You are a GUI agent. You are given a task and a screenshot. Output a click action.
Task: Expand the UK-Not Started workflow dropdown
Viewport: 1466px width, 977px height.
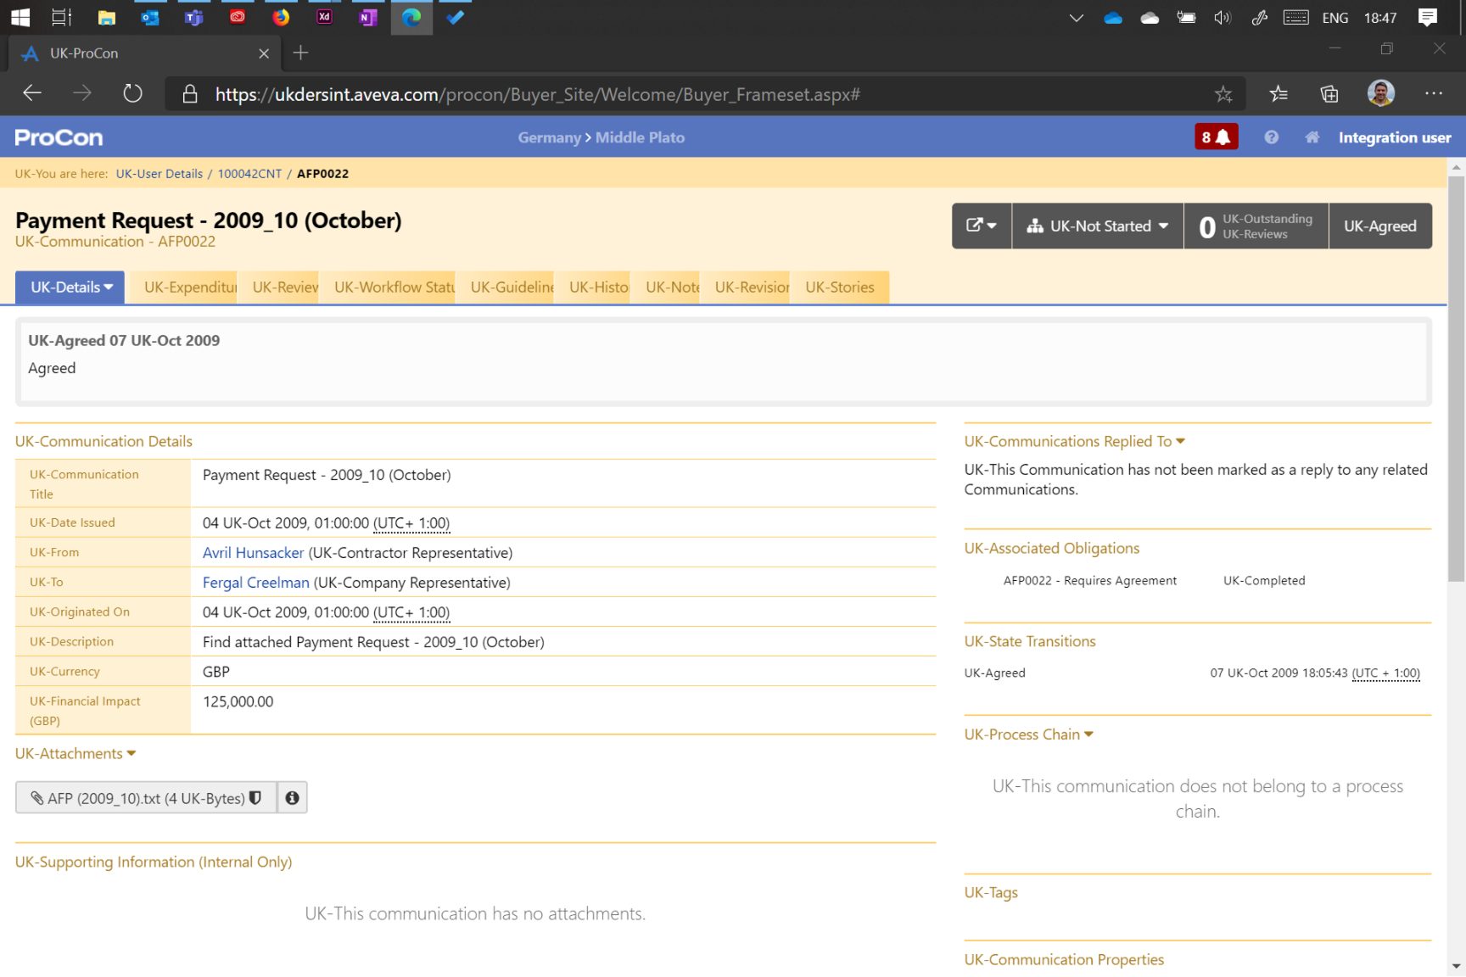1097,226
